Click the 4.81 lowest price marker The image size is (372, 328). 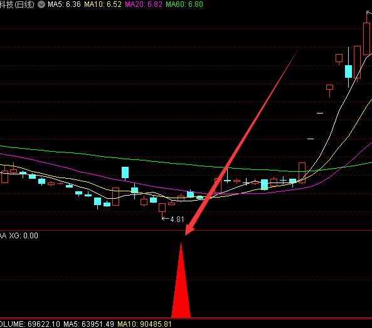pyautogui.click(x=177, y=220)
